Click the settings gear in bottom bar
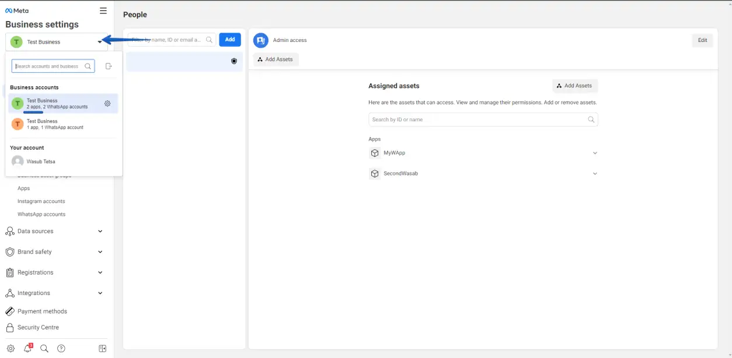The width and height of the screenshot is (732, 358). pos(11,349)
